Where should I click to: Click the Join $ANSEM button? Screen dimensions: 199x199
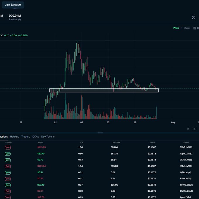tap(13, 5)
